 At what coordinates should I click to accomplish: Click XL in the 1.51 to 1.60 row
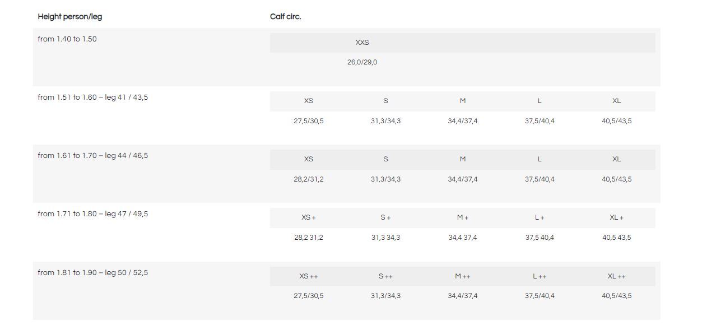pos(616,101)
